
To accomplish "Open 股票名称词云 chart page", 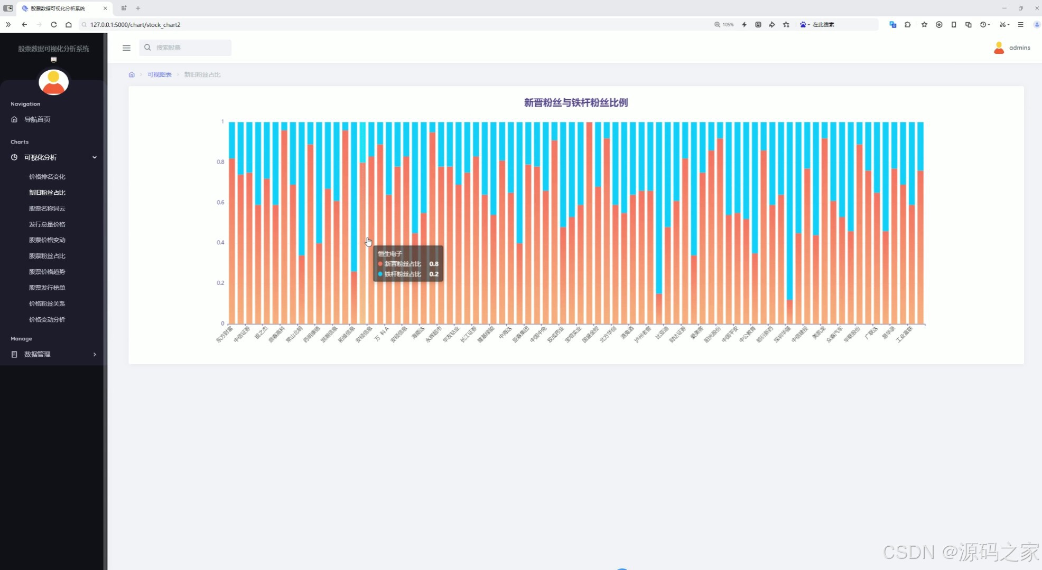I will pos(47,208).
